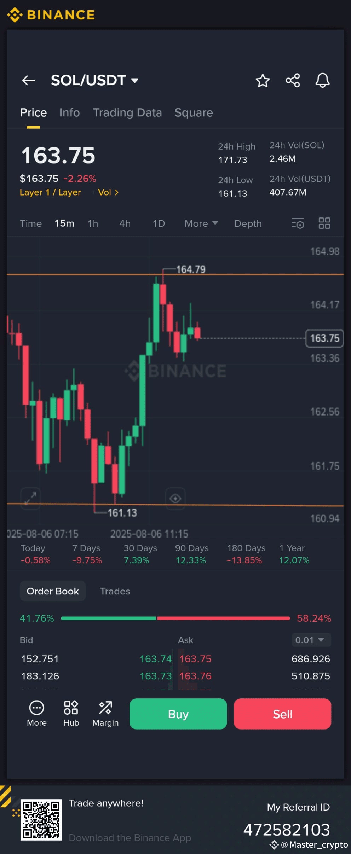Viewport: 351px width, 854px height.
Task: Click the bid/ask ratio bar
Action: tap(175, 618)
